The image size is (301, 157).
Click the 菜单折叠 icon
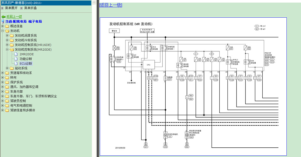tap(21, 8)
